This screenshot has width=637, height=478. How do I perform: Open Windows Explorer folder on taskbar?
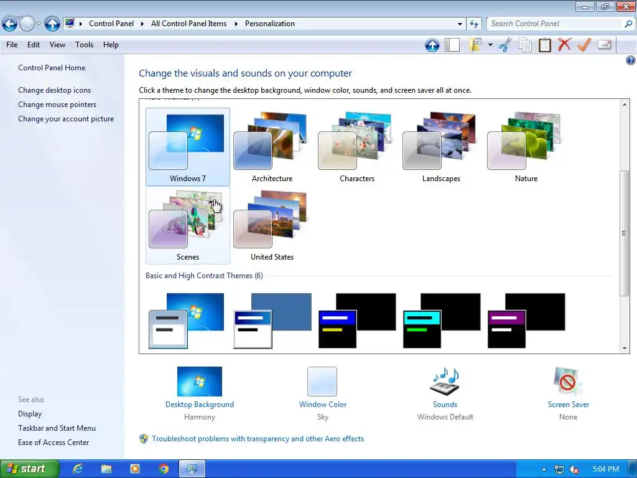(x=106, y=469)
